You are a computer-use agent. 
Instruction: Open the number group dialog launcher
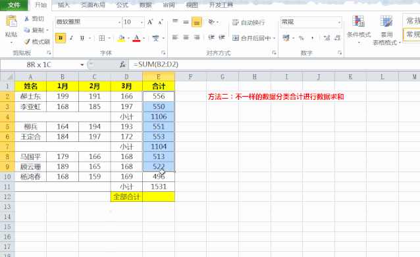340,53
